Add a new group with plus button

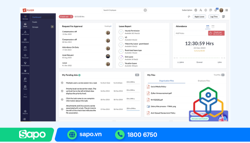[52, 27]
